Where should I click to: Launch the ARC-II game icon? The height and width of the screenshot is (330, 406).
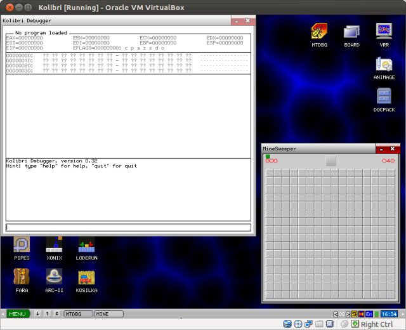[x=54, y=277]
